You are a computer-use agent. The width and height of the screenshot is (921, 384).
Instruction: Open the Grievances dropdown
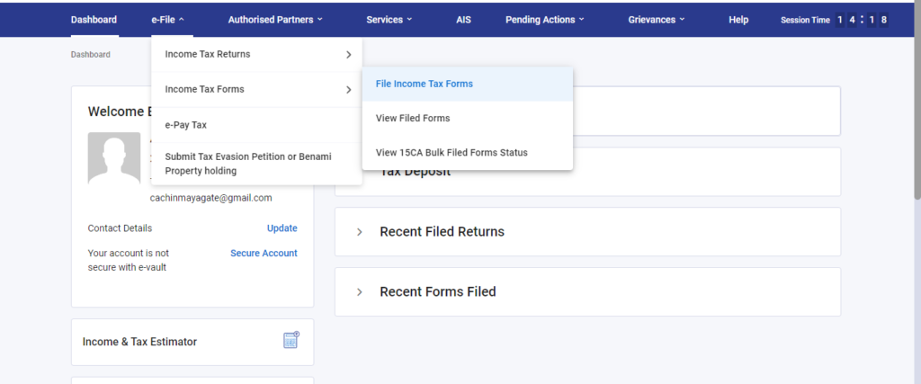tap(656, 19)
